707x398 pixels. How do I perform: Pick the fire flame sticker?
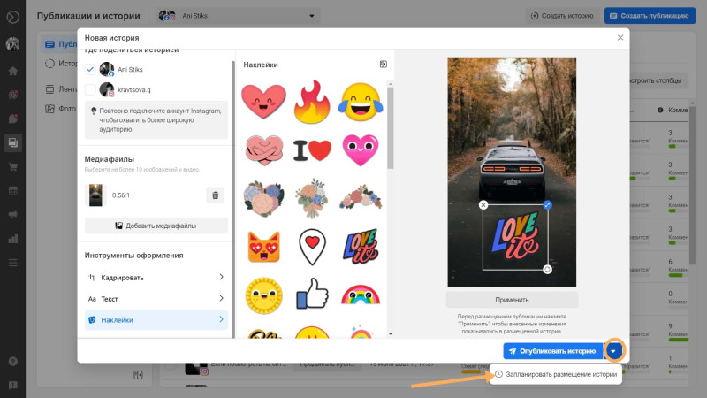tap(312, 102)
